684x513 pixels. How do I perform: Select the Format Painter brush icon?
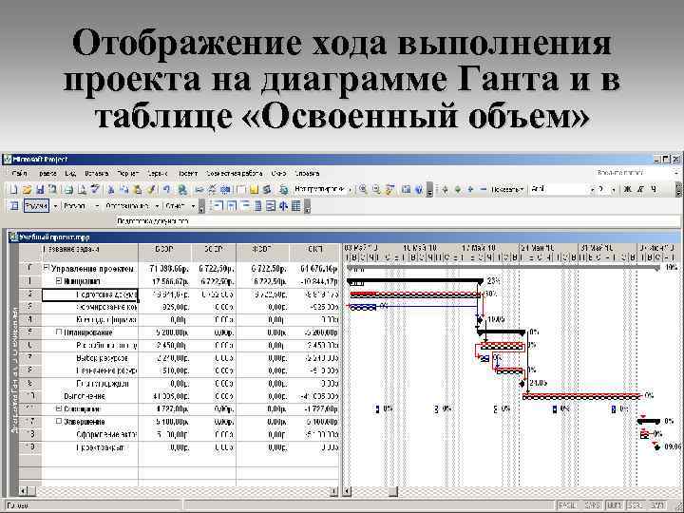pos(151,189)
